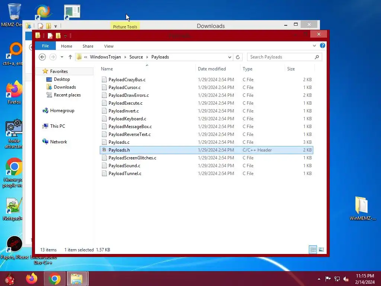Go up one folder level
The width and height of the screenshot is (381, 286).
(70, 57)
